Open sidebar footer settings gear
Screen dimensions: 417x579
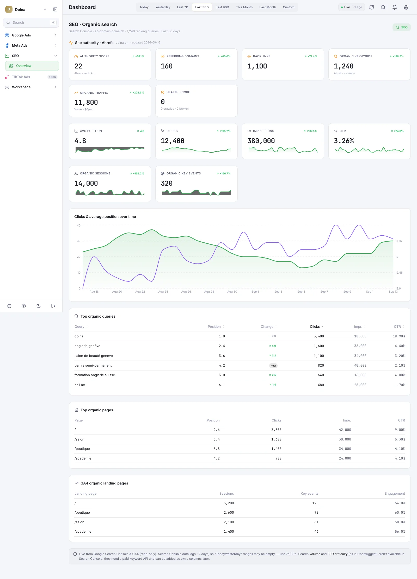point(24,306)
